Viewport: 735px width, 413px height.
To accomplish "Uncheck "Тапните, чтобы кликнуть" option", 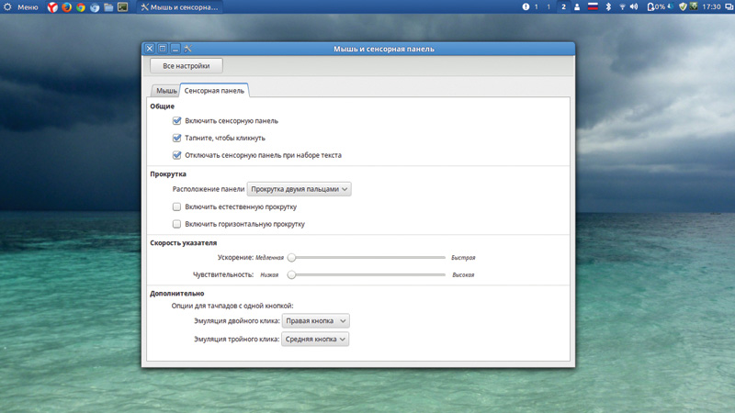I will [177, 139].
